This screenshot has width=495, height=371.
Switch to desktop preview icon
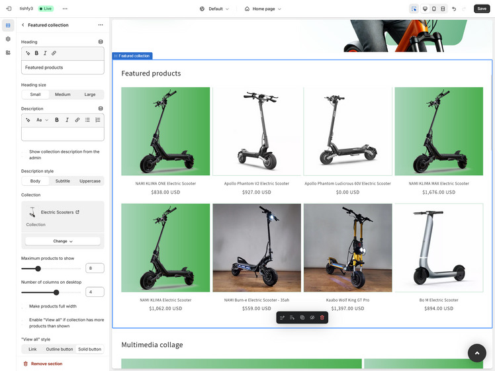426,9
